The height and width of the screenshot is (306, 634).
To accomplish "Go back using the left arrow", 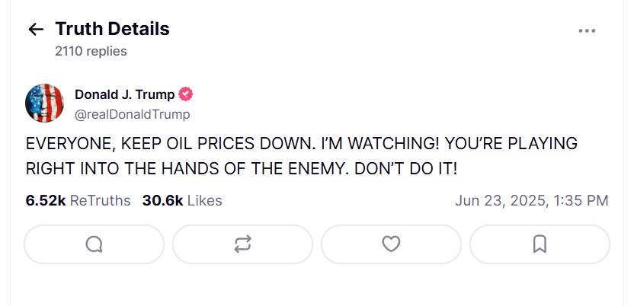I will pyautogui.click(x=35, y=30).
